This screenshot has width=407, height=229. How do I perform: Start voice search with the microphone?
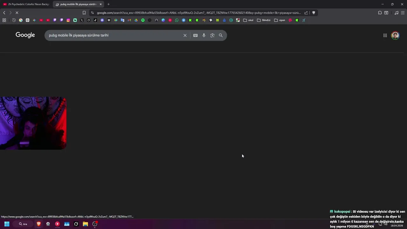[x=204, y=35]
